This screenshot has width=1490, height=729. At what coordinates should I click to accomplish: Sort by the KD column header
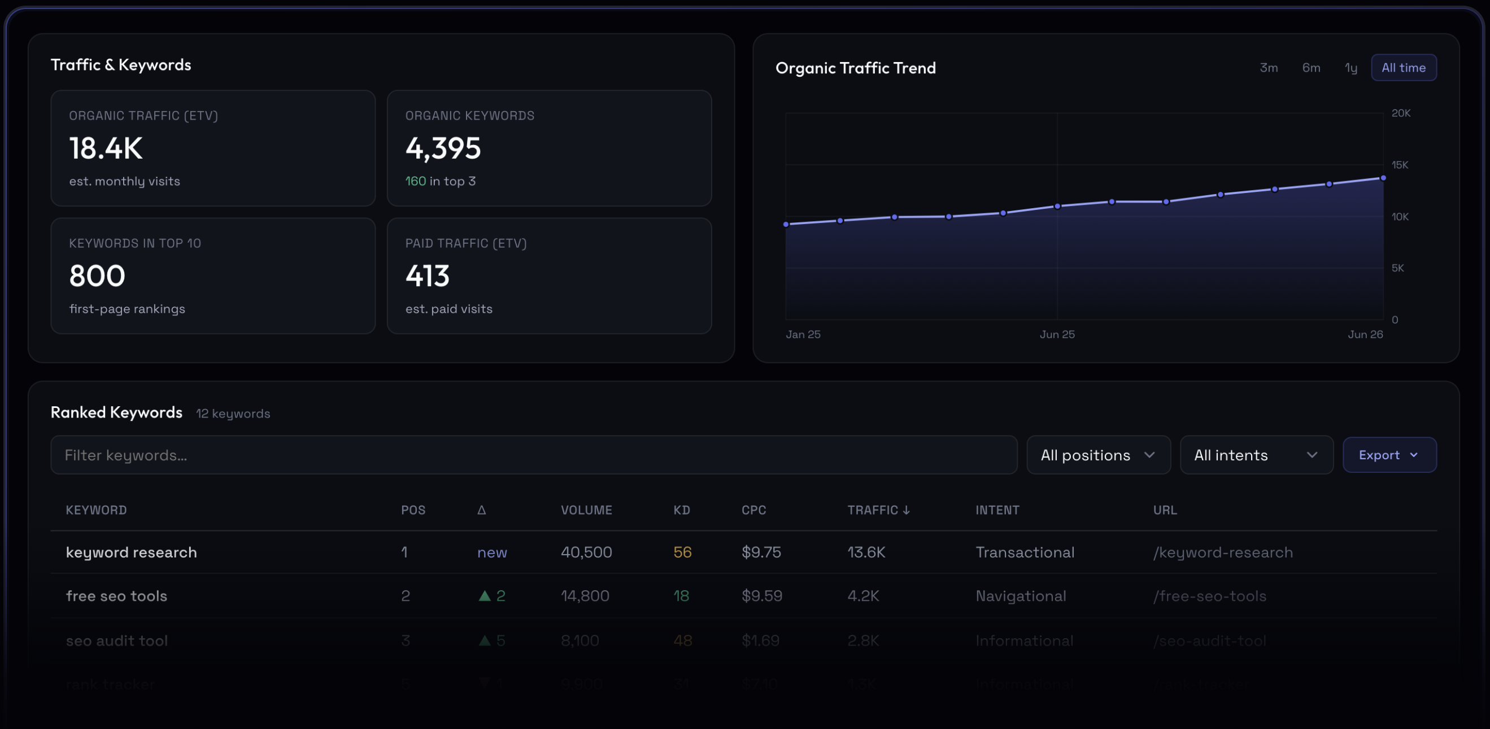click(x=681, y=510)
